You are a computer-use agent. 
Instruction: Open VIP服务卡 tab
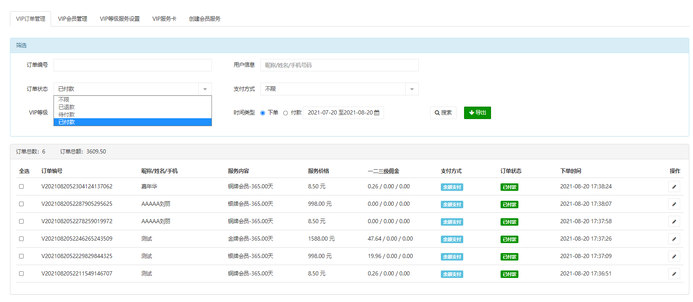click(x=164, y=19)
